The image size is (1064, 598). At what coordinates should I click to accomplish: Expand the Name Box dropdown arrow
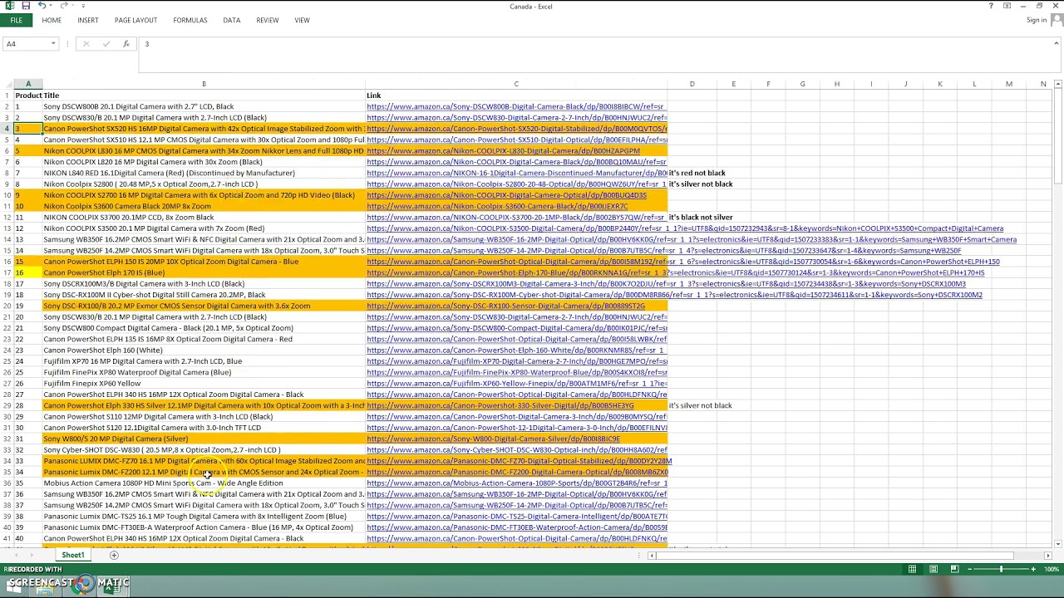pos(53,44)
